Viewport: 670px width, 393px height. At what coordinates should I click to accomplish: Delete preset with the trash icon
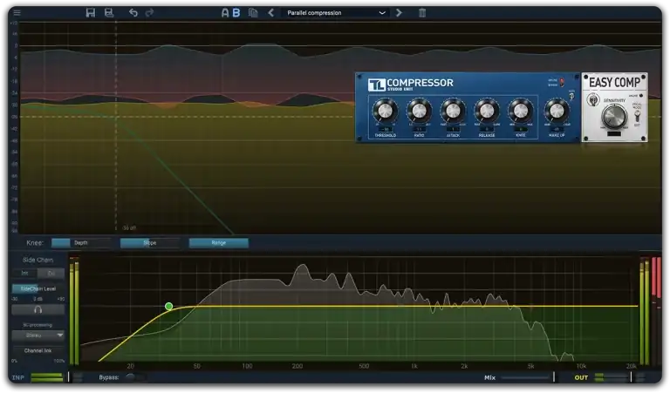pyautogui.click(x=422, y=13)
